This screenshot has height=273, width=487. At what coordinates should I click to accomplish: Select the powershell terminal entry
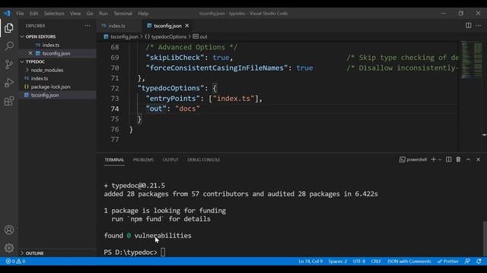413,160
